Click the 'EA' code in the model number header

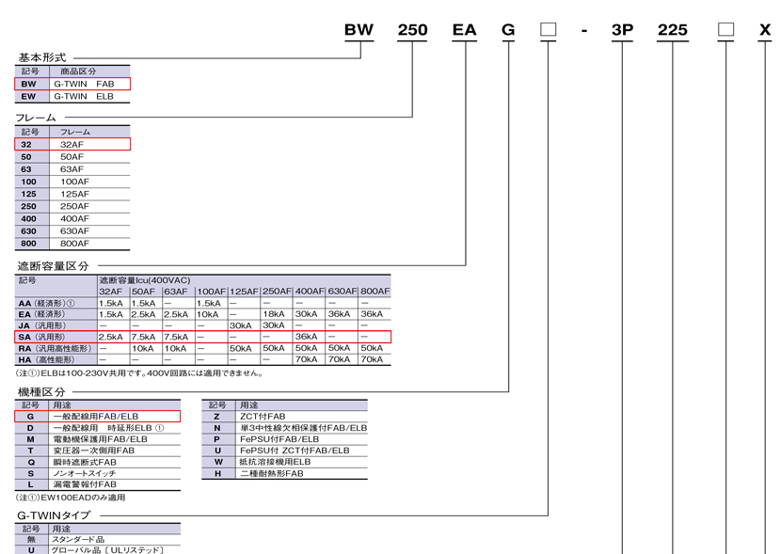(x=464, y=30)
